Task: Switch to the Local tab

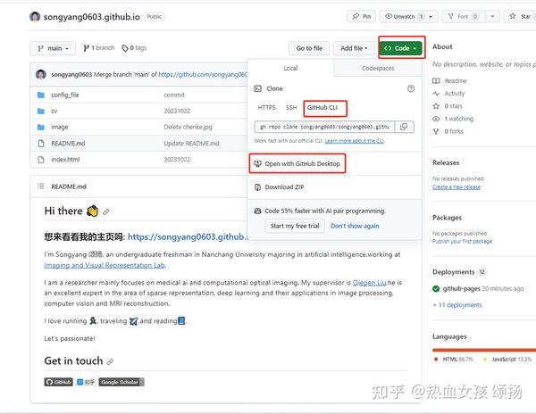Action: tap(290, 69)
